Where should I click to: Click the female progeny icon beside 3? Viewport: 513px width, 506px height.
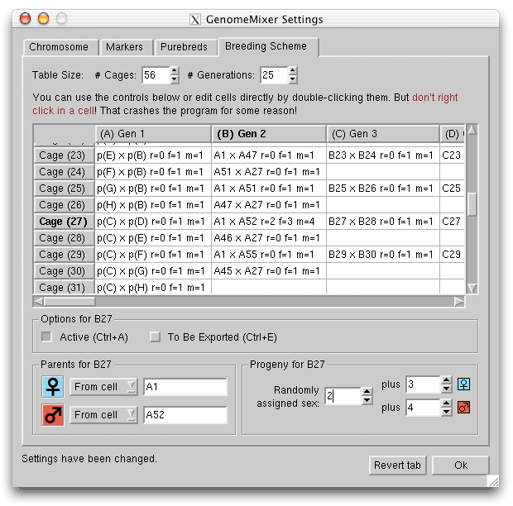[463, 384]
